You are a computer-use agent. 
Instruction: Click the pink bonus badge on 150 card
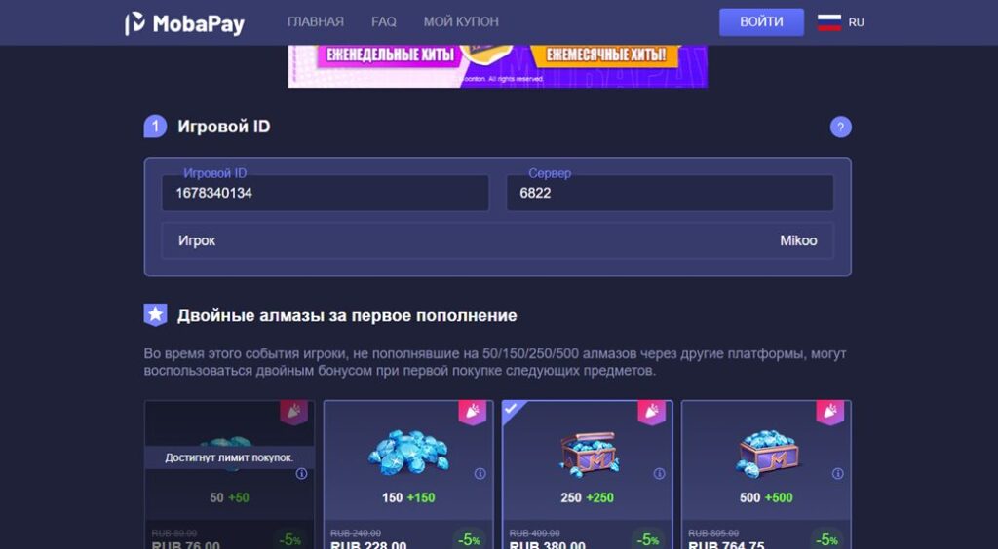click(x=473, y=412)
